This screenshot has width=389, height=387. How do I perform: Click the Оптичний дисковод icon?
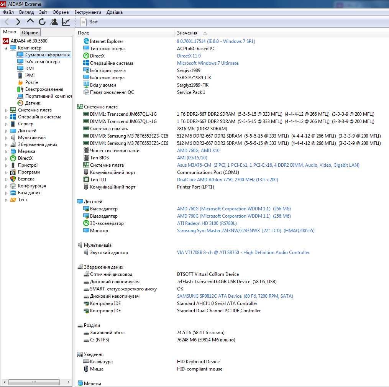click(x=86, y=274)
